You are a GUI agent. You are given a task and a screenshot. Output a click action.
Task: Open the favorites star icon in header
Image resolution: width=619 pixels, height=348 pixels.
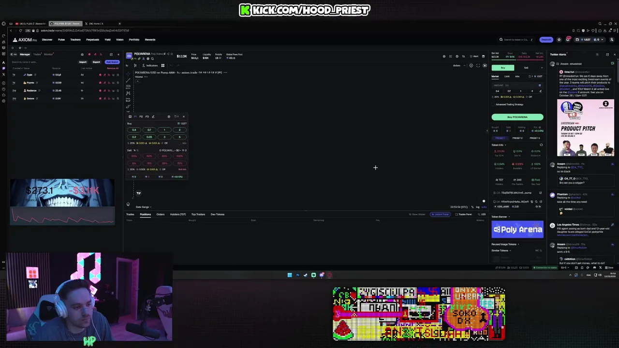559,40
